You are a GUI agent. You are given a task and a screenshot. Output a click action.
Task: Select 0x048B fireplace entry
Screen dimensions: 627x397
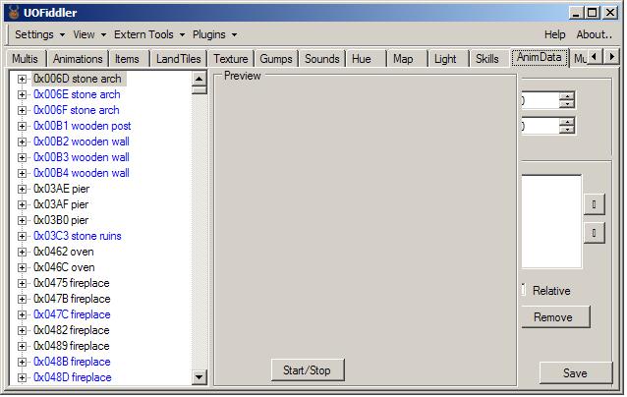(x=72, y=362)
